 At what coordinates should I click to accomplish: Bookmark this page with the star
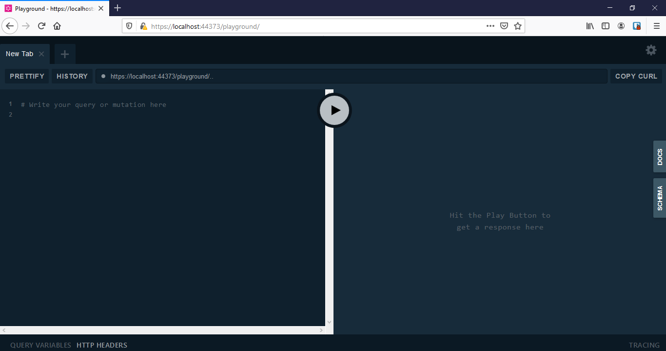coord(518,26)
